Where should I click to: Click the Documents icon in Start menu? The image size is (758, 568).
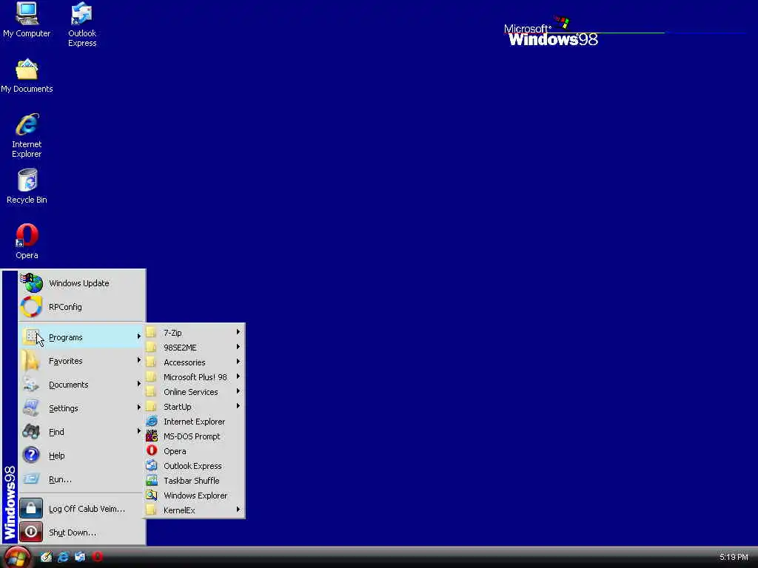[31, 384]
